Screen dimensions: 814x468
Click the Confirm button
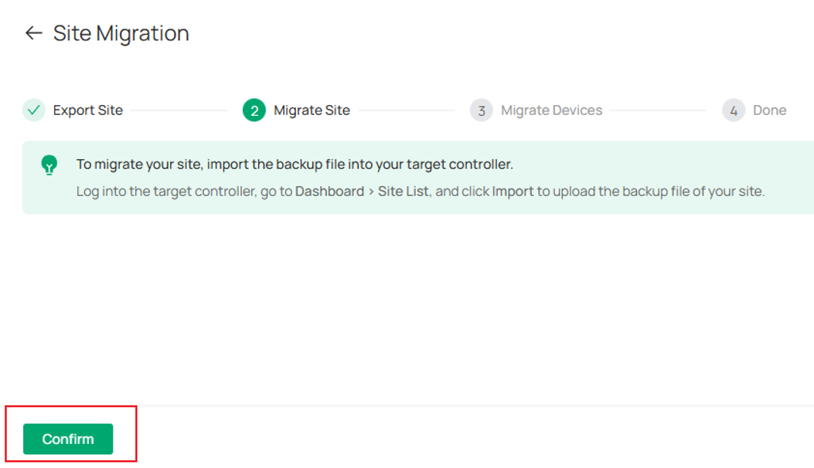pyautogui.click(x=68, y=439)
